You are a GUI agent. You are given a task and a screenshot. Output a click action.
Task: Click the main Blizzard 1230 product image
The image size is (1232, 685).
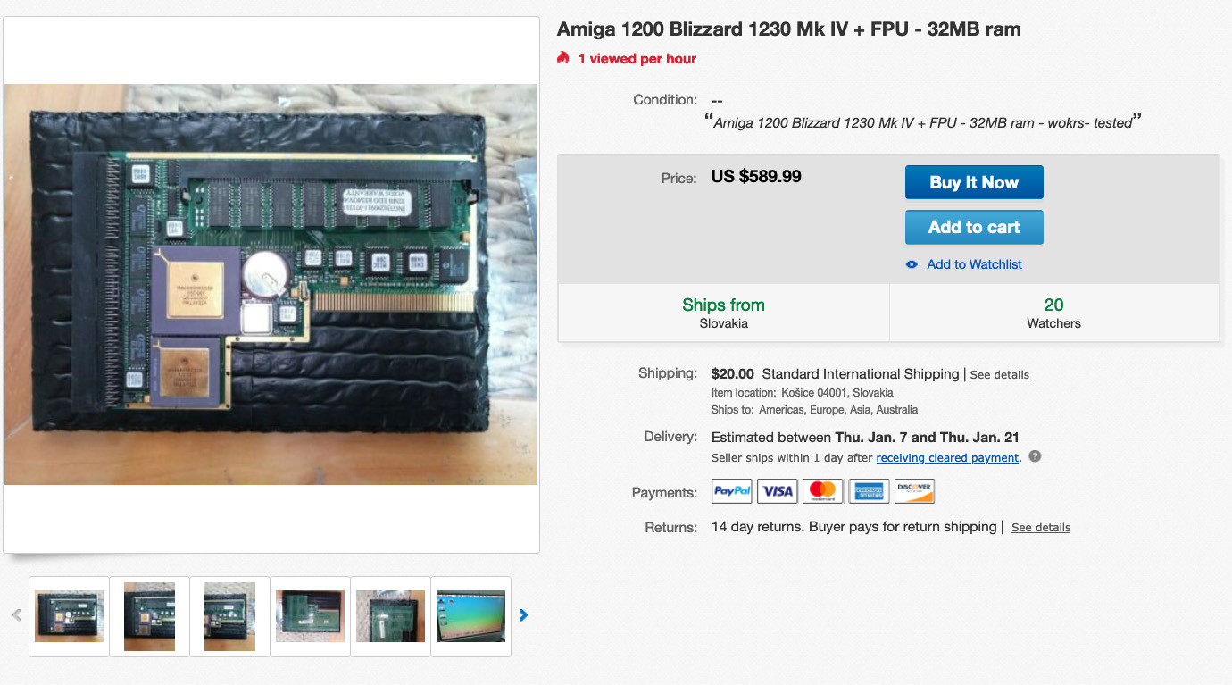pyautogui.click(x=271, y=285)
